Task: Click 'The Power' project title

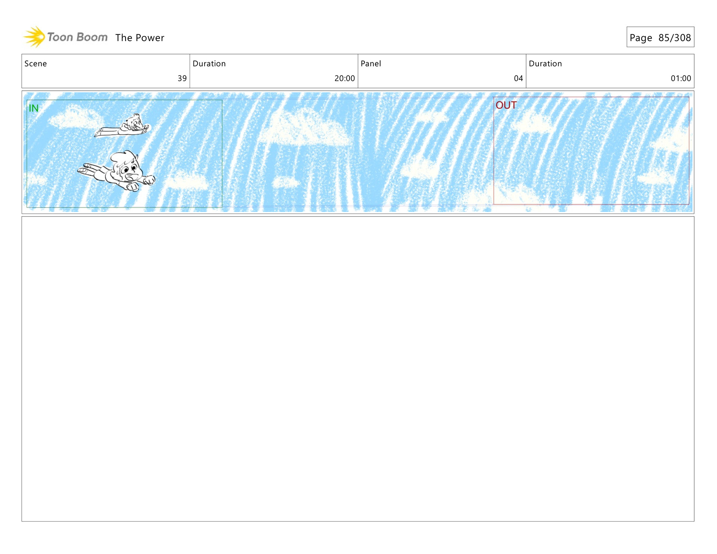Action: (140, 38)
